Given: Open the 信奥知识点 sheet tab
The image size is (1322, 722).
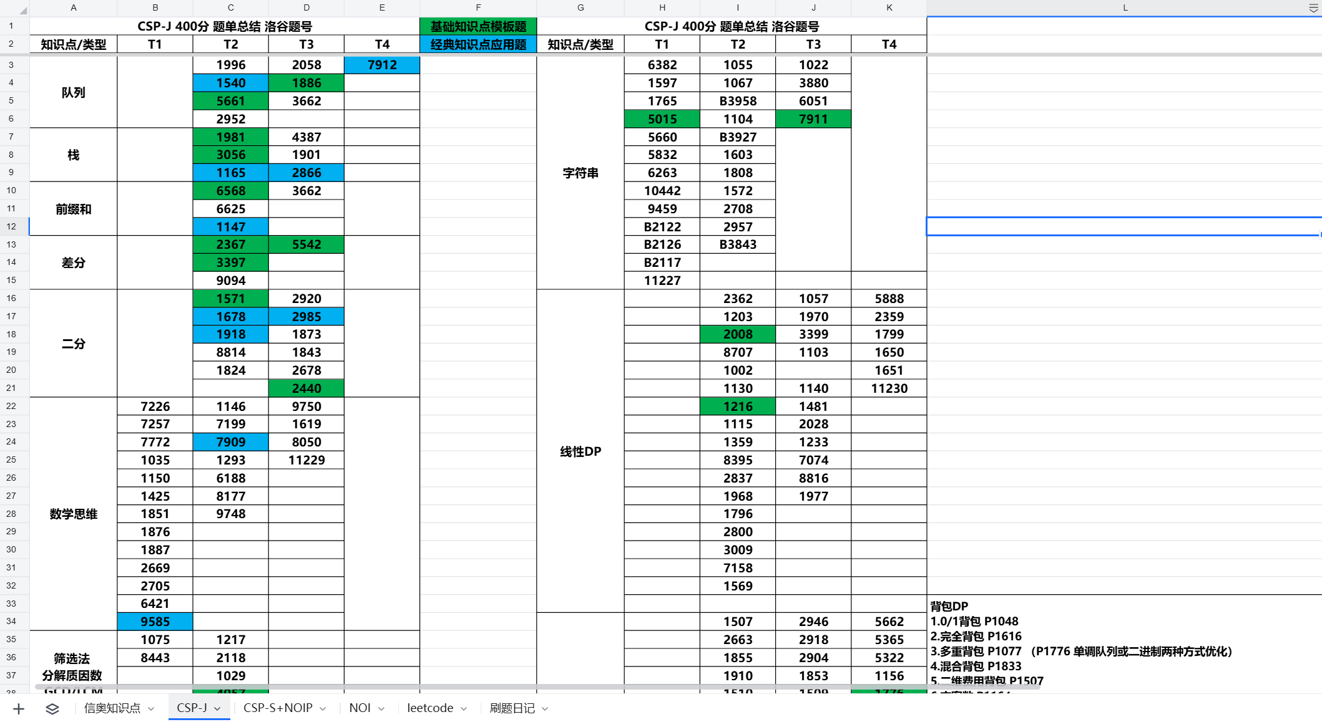Looking at the screenshot, I should coord(112,708).
